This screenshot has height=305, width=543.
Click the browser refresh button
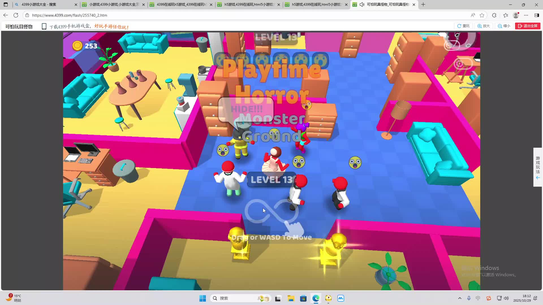click(16, 15)
